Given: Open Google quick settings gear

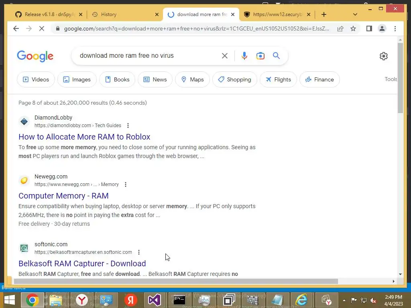Looking at the screenshot, I should [383, 56].
